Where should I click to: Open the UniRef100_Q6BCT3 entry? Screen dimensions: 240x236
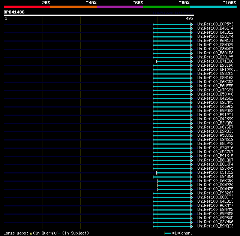[215, 197]
